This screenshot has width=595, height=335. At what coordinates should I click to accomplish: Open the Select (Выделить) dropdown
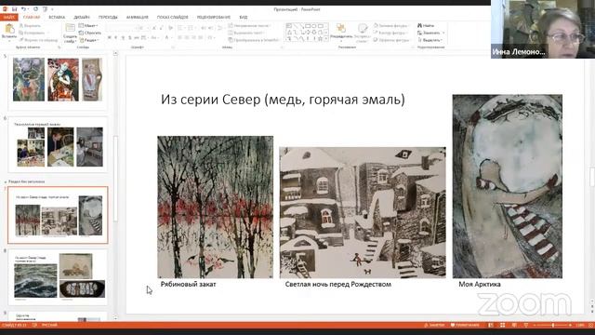click(x=430, y=40)
